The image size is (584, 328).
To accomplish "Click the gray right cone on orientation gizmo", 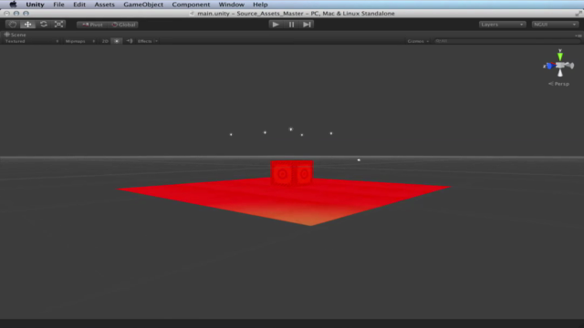I will (x=570, y=66).
